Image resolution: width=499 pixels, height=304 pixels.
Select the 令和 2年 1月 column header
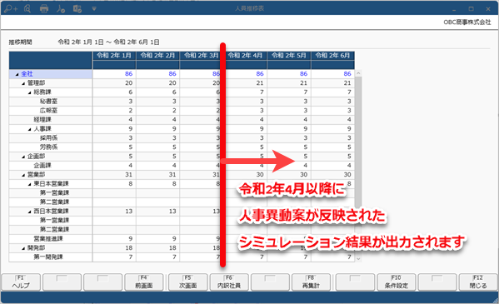pyautogui.click(x=114, y=56)
